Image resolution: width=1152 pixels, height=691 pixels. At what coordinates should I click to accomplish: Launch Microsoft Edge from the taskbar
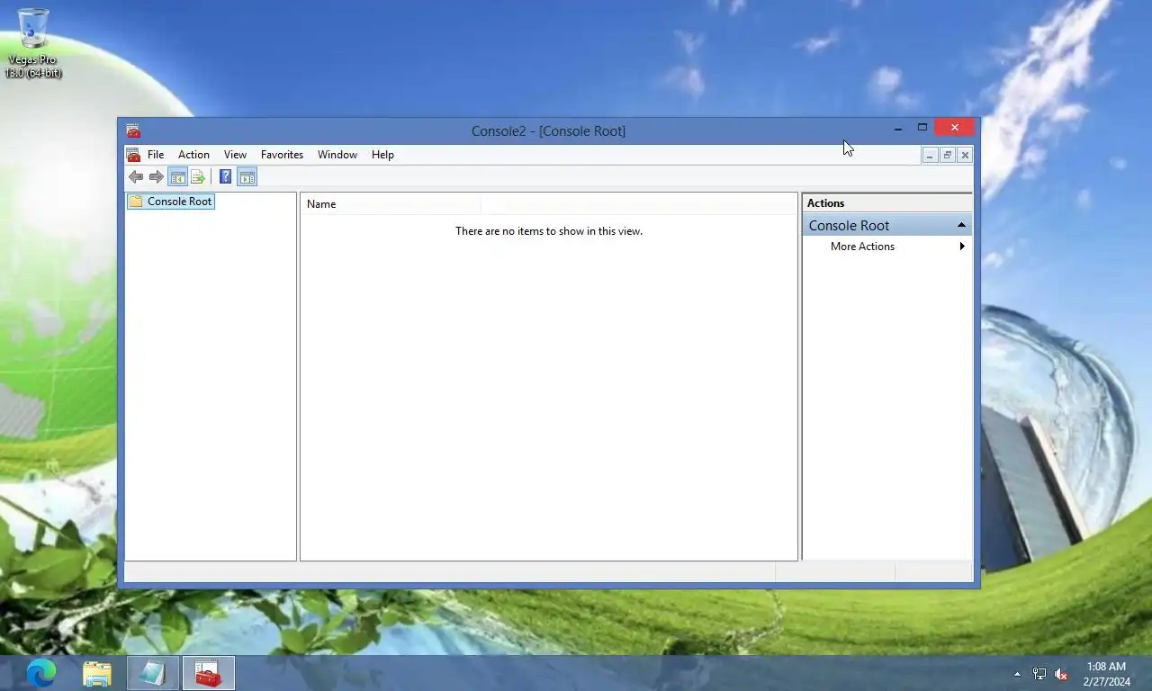(x=41, y=673)
